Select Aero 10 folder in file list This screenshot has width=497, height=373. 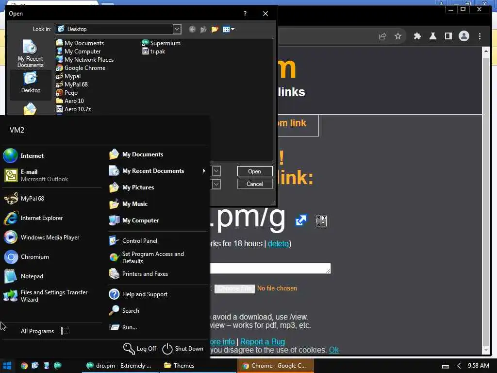(x=70, y=101)
